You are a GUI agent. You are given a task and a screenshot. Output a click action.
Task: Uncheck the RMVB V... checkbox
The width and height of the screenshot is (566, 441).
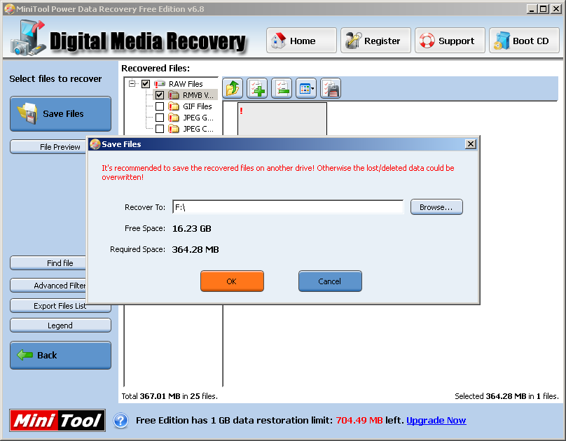tap(160, 95)
